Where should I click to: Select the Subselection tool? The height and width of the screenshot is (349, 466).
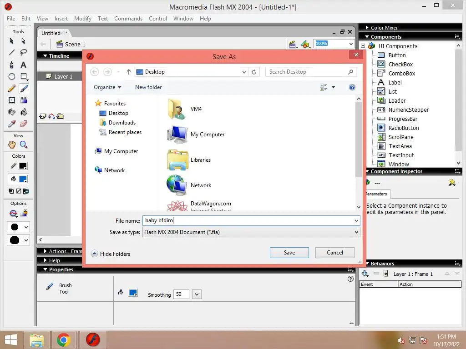[24, 40]
